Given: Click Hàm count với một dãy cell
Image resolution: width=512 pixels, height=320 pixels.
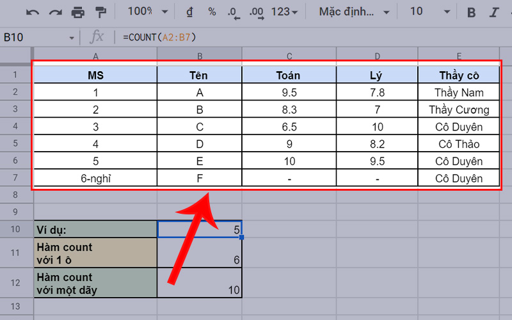Looking at the screenshot, I should [x=95, y=283].
